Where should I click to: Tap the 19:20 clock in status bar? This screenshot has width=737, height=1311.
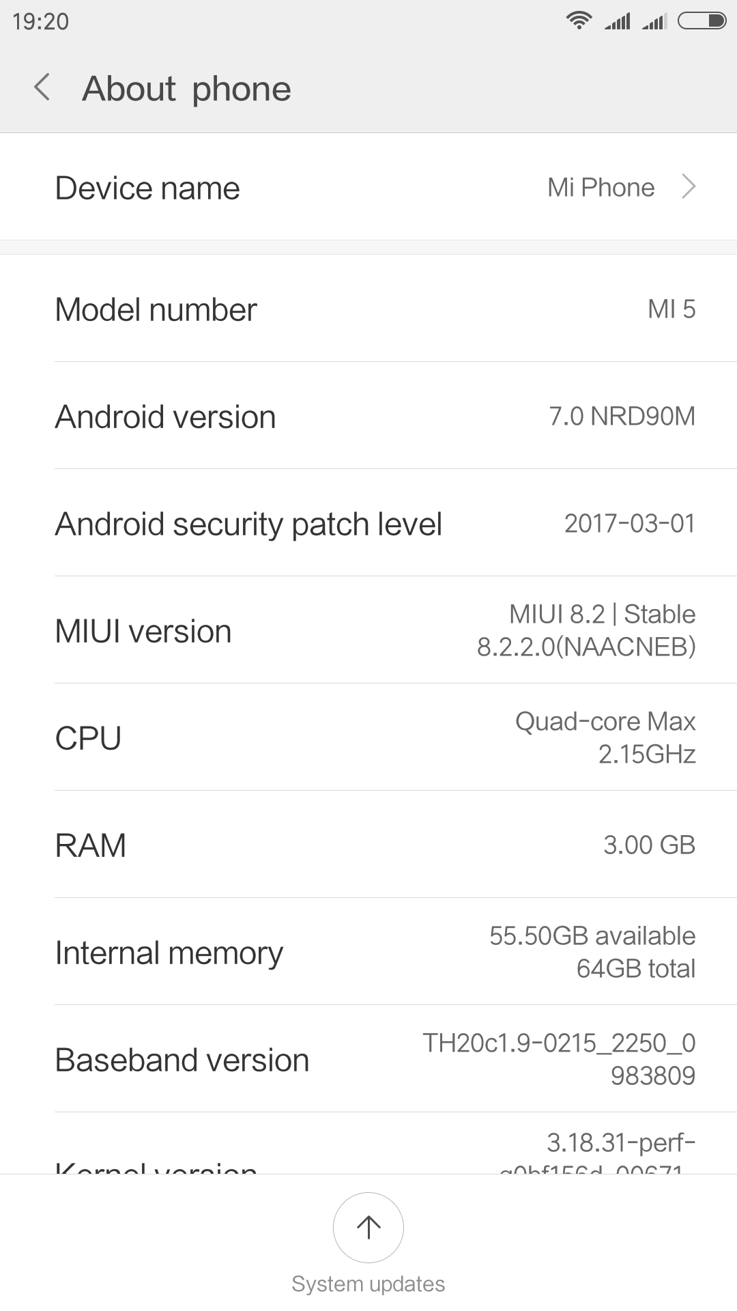coord(41,22)
